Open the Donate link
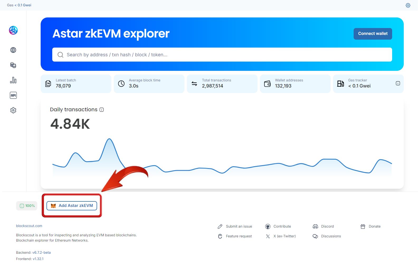This screenshot has height=268, width=418. tap(374, 227)
